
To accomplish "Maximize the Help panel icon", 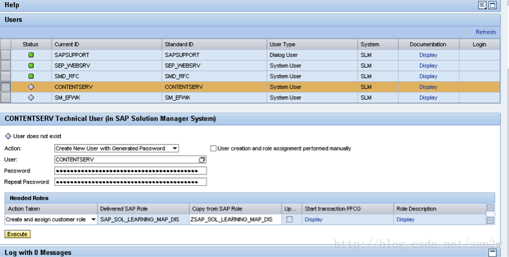I will click(492, 5).
